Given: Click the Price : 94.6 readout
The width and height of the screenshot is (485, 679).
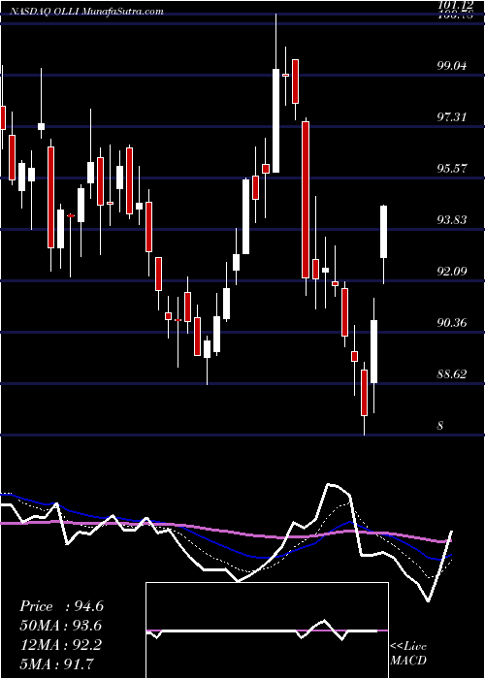Looking at the screenshot, I should click(x=61, y=606).
